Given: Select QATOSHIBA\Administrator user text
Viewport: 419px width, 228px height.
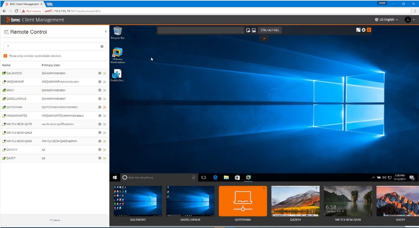Looking at the screenshot, I should coord(60,107).
